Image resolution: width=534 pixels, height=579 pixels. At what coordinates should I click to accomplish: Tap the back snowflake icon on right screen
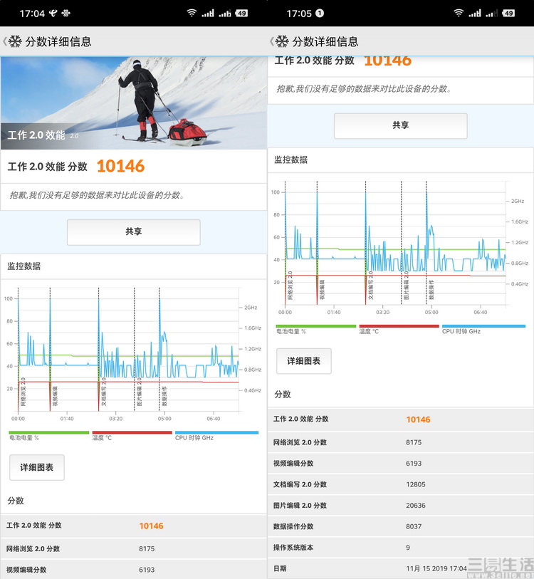click(282, 41)
